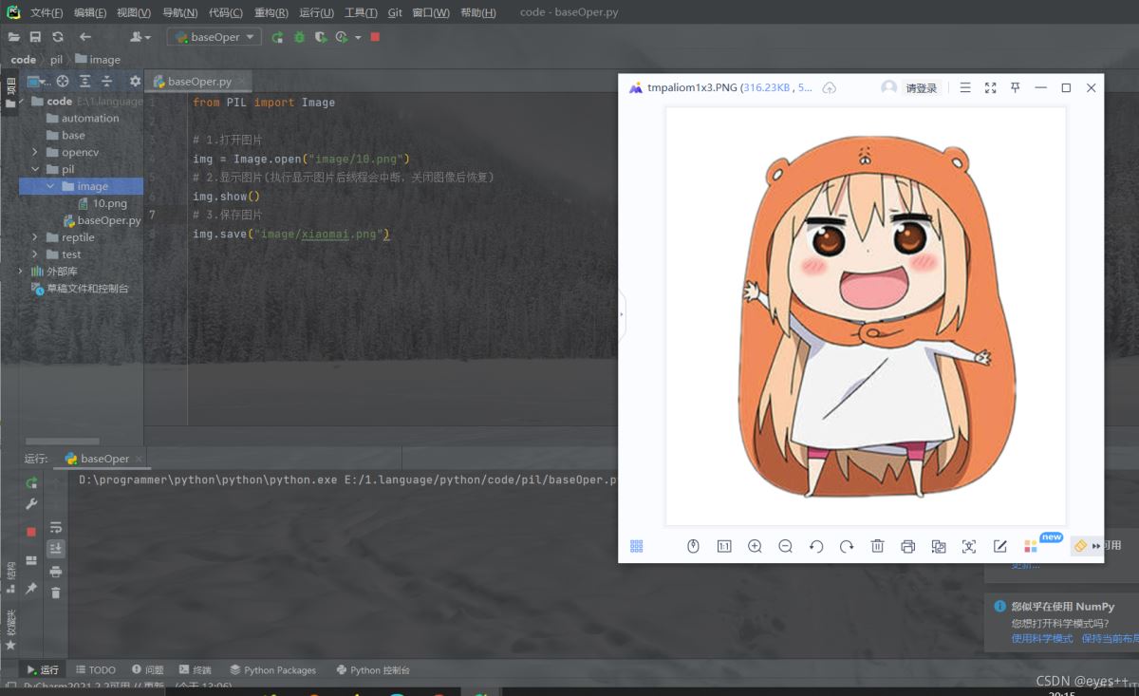The height and width of the screenshot is (696, 1139).
Task: Open project panel settings gear
Action: (135, 82)
